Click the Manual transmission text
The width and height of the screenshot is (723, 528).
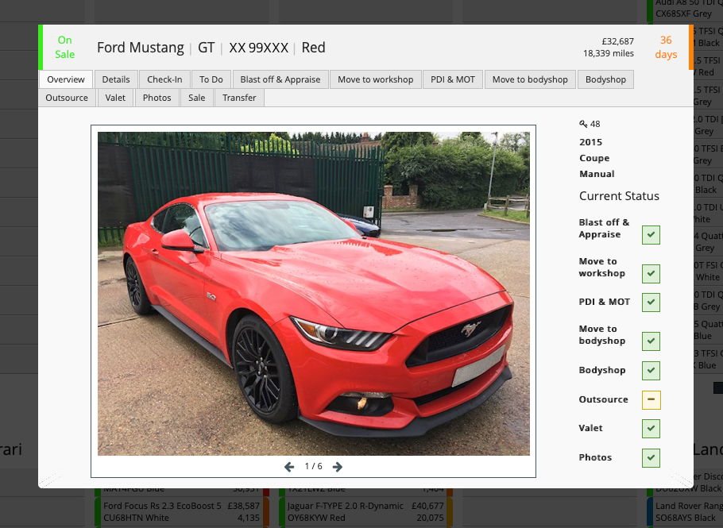tap(597, 174)
